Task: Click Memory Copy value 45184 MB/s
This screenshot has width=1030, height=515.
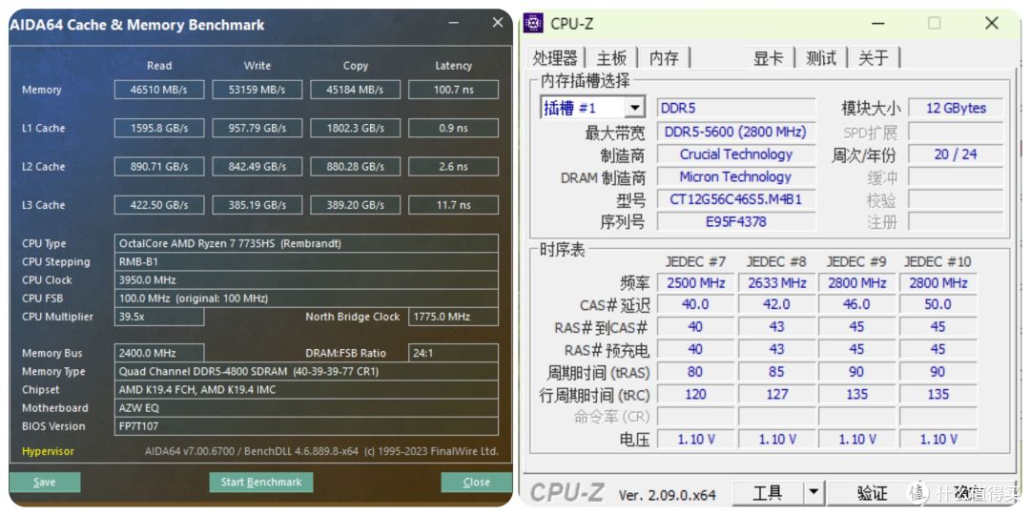Action: [x=356, y=90]
